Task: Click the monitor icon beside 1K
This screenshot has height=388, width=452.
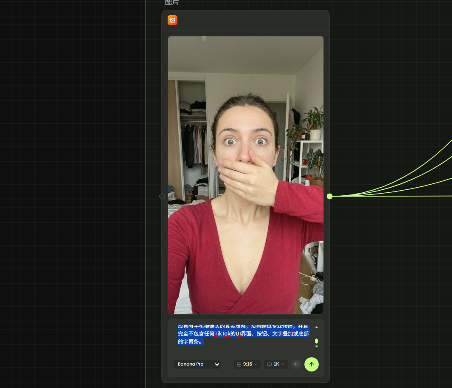Action: (269, 364)
